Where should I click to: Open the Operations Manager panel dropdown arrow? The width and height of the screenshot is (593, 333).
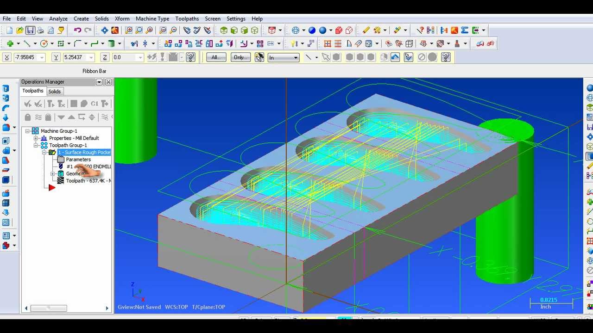click(x=99, y=82)
